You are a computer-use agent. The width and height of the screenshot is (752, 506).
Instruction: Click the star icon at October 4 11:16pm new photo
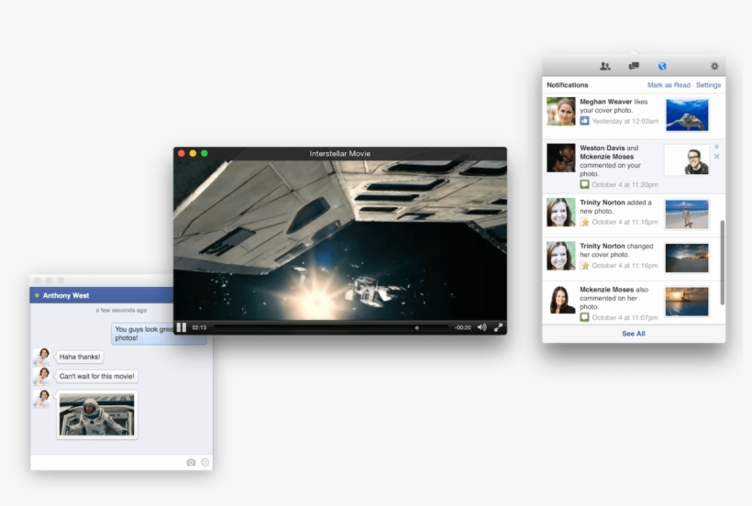tap(584, 222)
